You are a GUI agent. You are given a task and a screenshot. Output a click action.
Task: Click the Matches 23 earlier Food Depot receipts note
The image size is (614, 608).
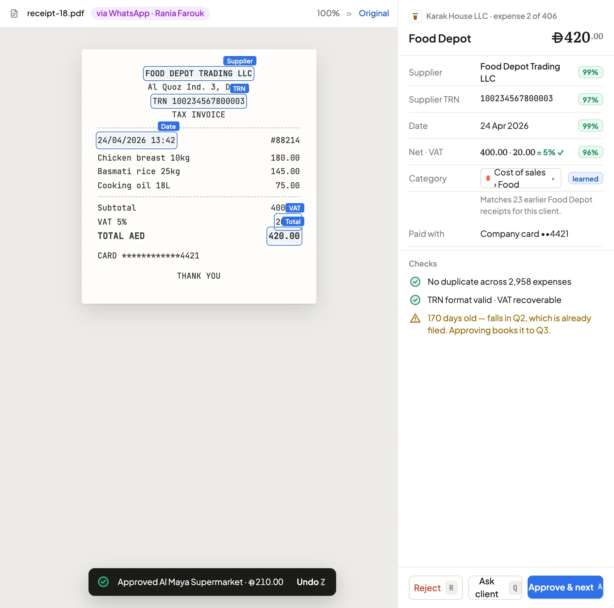536,205
